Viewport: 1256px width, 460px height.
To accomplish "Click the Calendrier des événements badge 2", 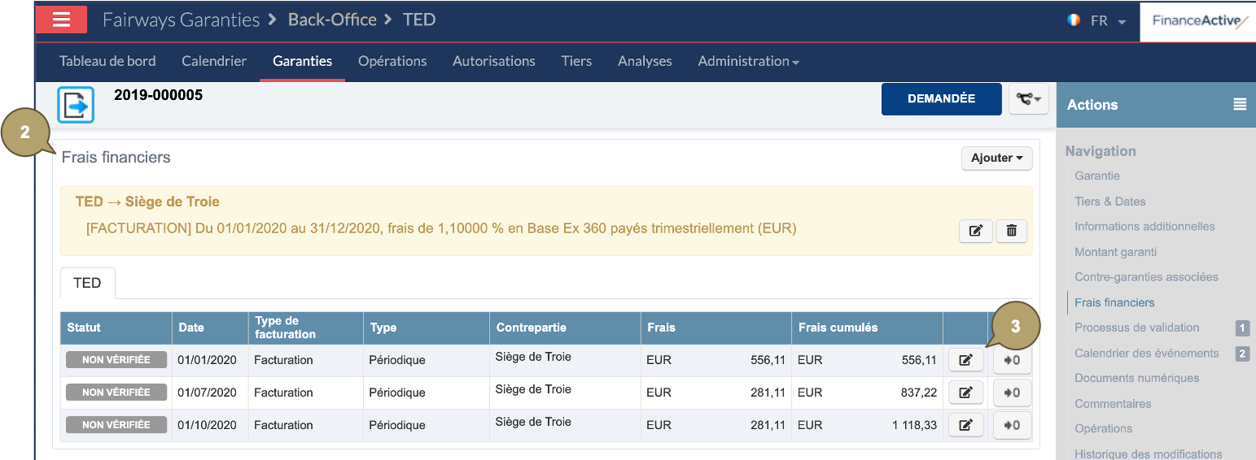I will point(1242,354).
